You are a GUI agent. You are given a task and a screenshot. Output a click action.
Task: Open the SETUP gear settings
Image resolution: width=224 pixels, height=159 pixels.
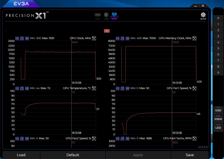[203, 16]
